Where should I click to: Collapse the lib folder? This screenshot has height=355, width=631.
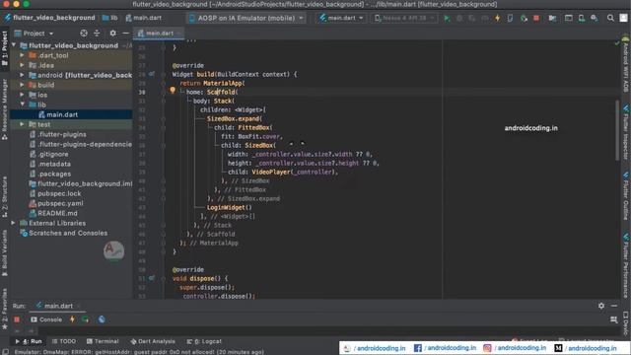coord(22,105)
